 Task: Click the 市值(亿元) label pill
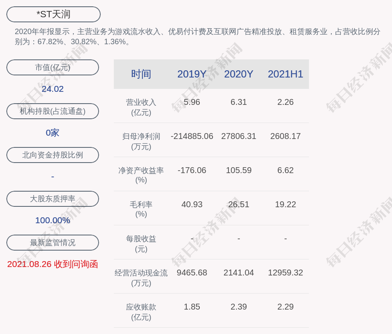(x=53, y=67)
